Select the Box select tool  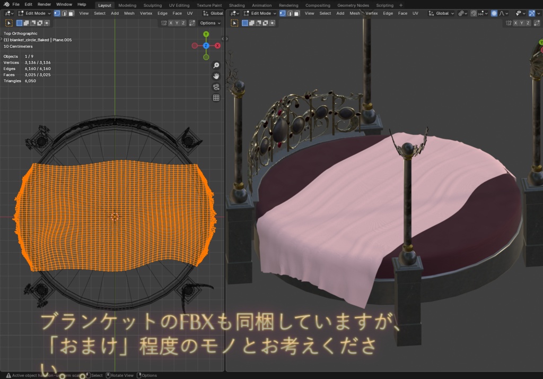click(19, 23)
